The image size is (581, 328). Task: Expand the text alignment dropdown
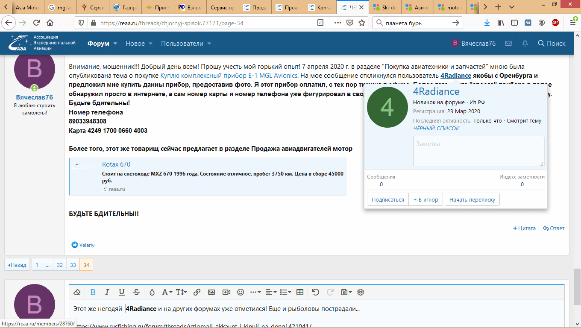point(271,292)
